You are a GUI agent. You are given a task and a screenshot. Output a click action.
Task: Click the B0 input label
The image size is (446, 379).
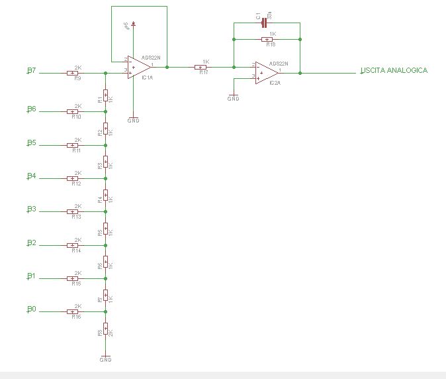coord(32,309)
